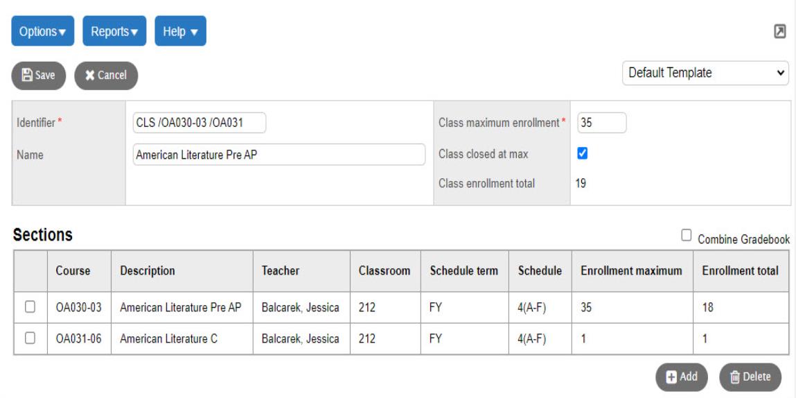Viewport: 796px width, 398px height.
Task: Click the Class maximum enrollment field
Action: (601, 123)
